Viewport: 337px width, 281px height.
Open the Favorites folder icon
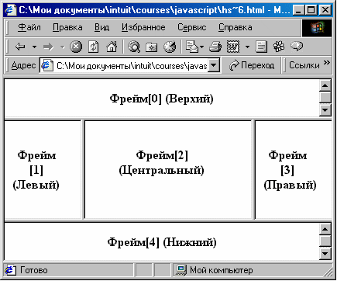[152, 47]
